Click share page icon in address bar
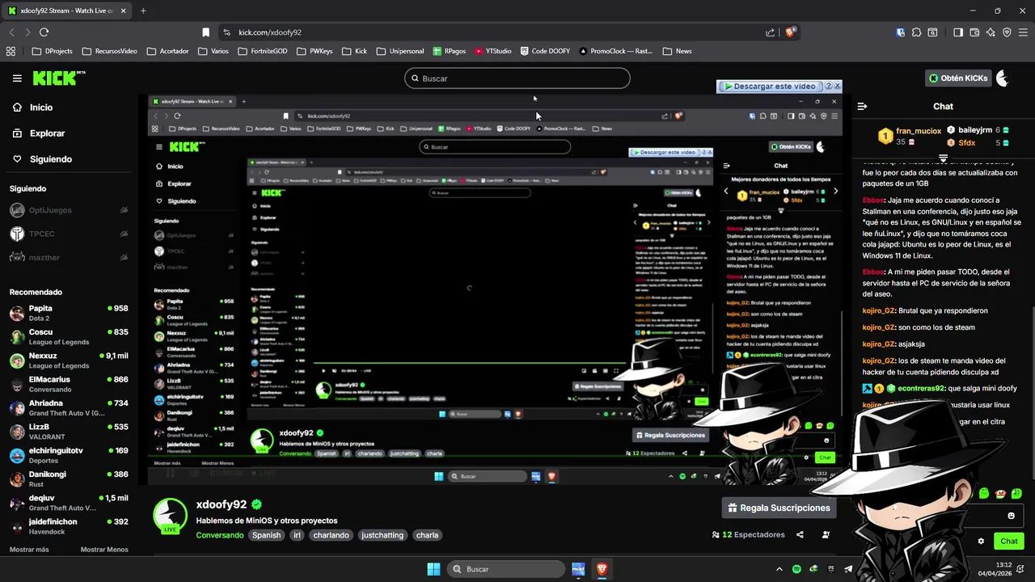Screen dimensions: 1035x582 click(x=770, y=32)
